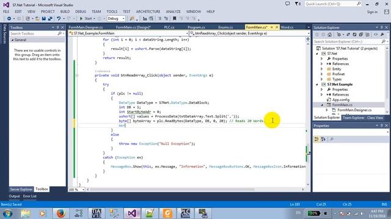Click the Open File folder icon
This screenshot has width=391, height=219.
(37, 18)
